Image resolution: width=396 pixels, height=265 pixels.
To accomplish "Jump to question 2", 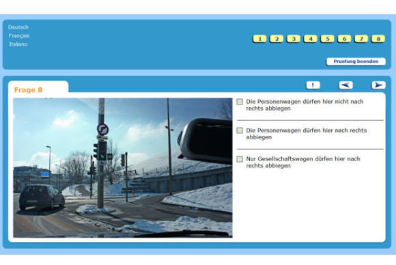I will 277,39.
